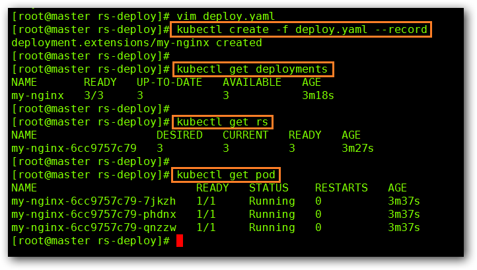
Task: Click the replica set name my-nginx-6cc9757c79
Action: [x=74, y=149]
